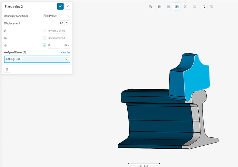Screen dimensions: 238x167
Task: Activate the box selection tool
Action: click(203, 6)
